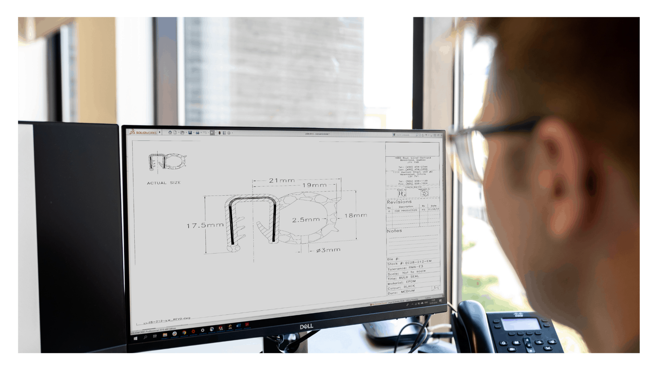Expand the Revisions section in title block
The image size is (658, 370).
point(398,203)
